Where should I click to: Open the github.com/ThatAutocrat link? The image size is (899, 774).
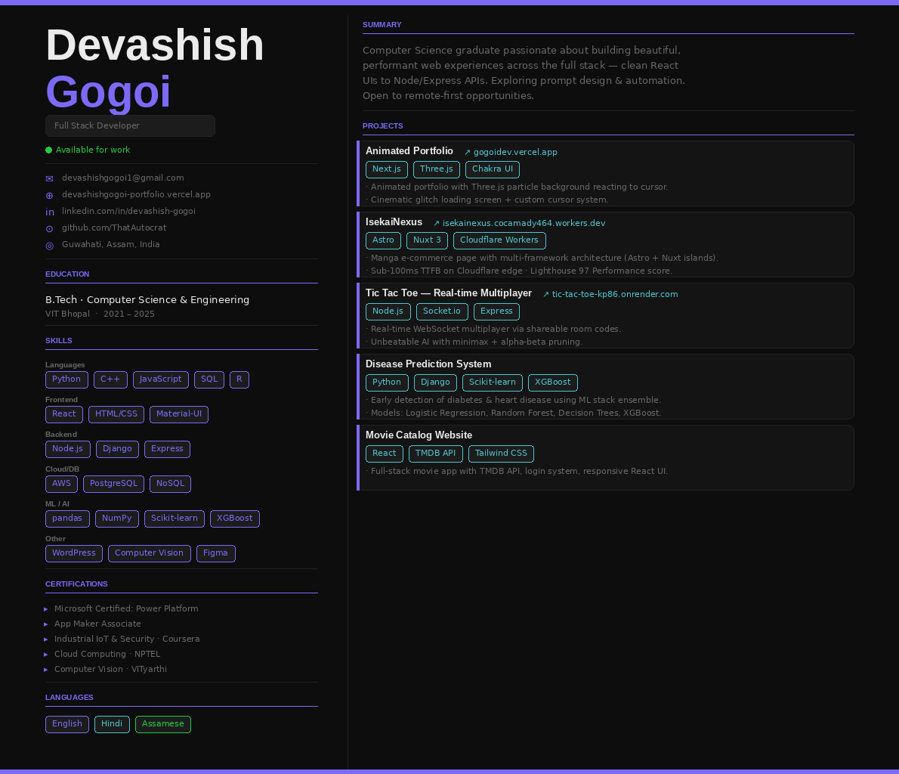click(114, 228)
